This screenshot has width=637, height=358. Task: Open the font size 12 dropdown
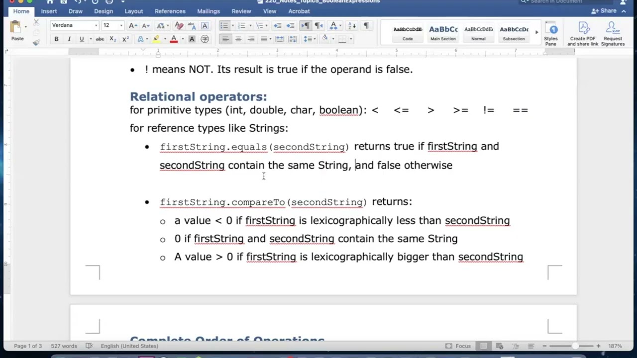coord(121,25)
